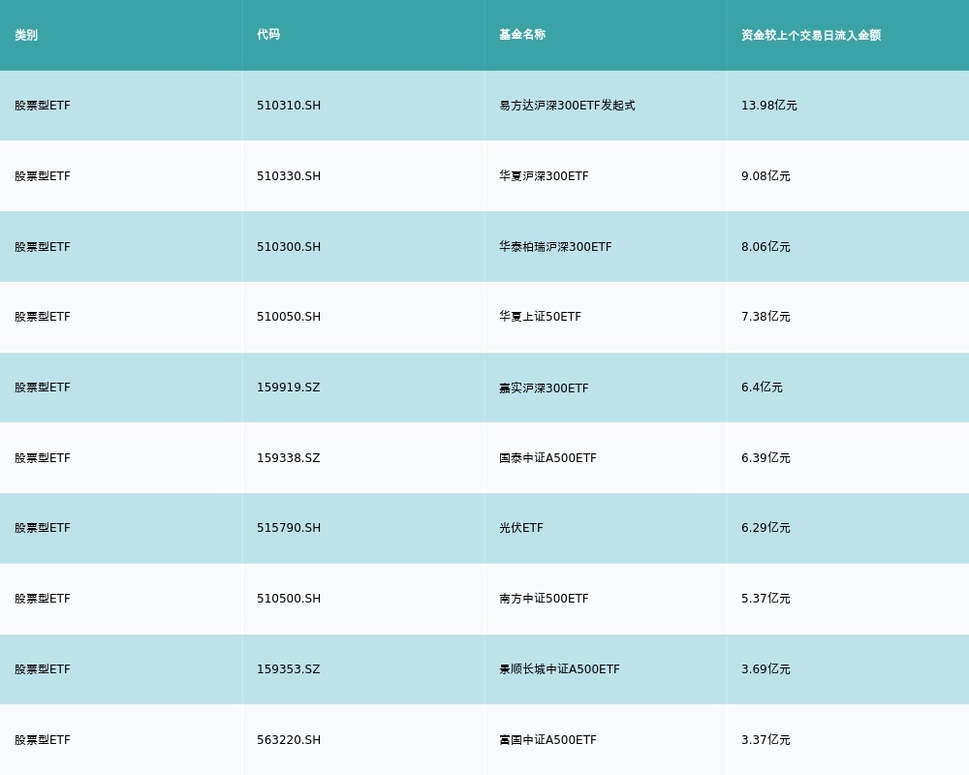
Task: Click the 13.98亿元 inflow amount
Action: click(769, 106)
